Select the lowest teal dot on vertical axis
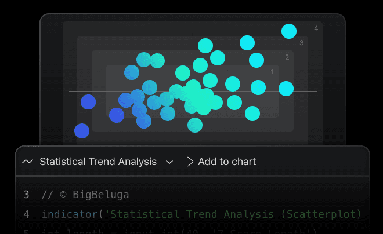 click(x=195, y=125)
